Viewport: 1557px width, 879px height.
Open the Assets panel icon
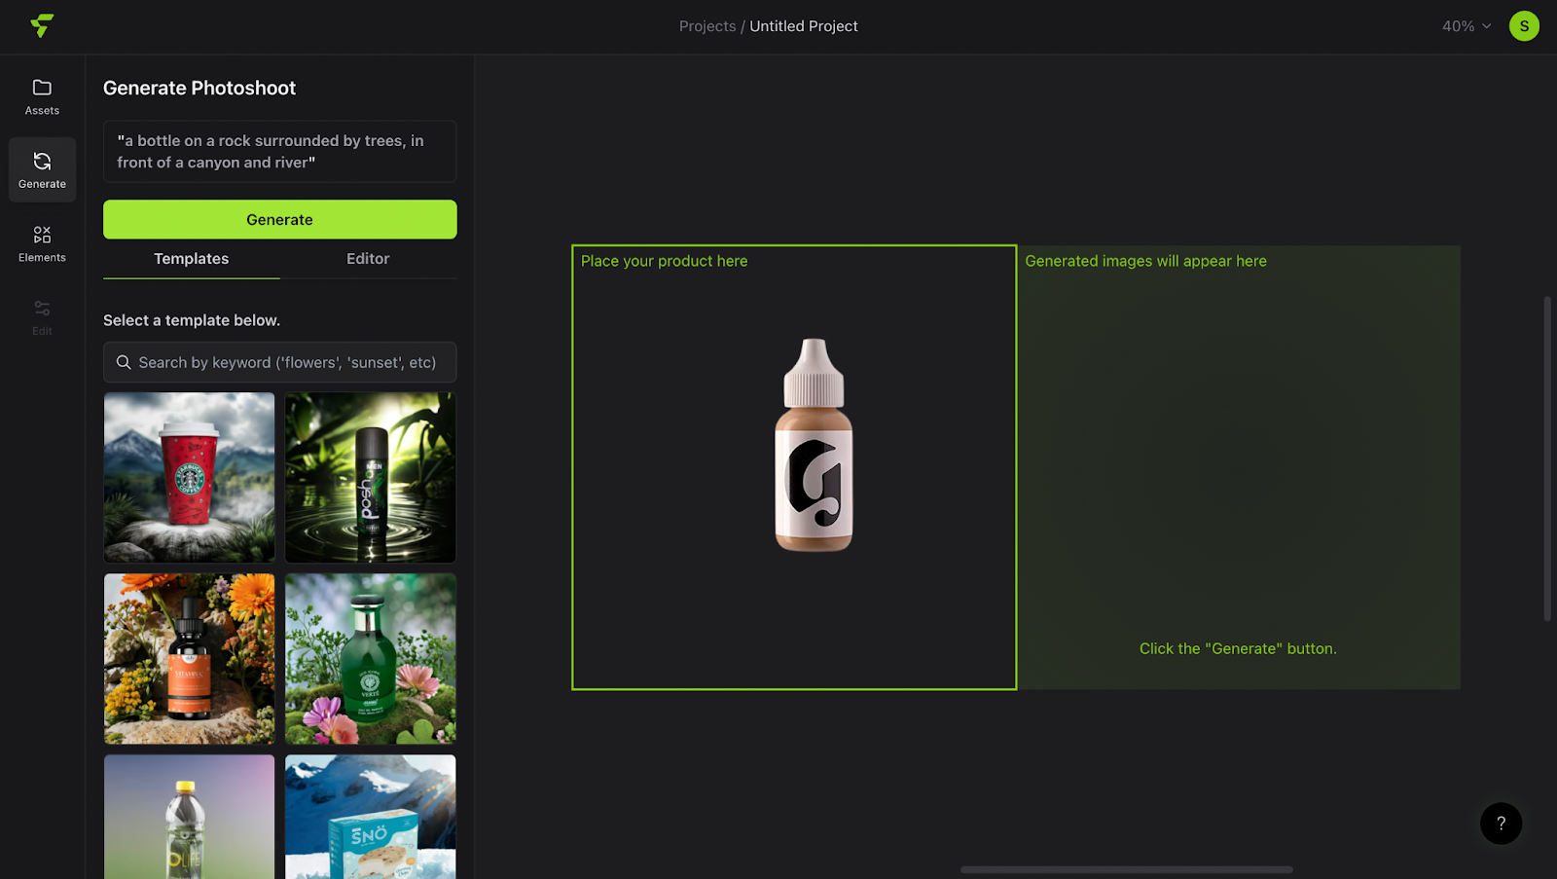[x=42, y=96]
